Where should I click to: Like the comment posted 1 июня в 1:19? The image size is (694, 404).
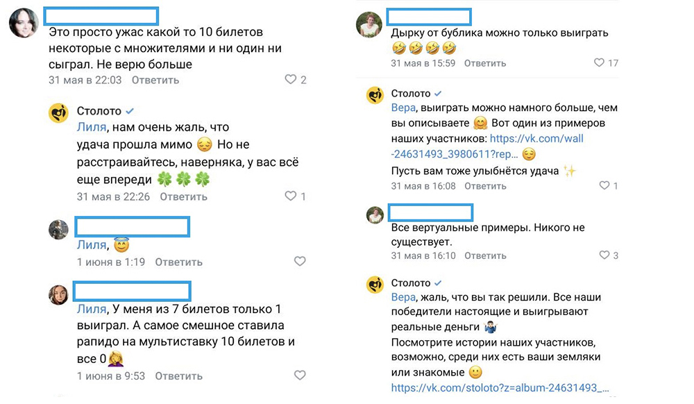tap(300, 262)
